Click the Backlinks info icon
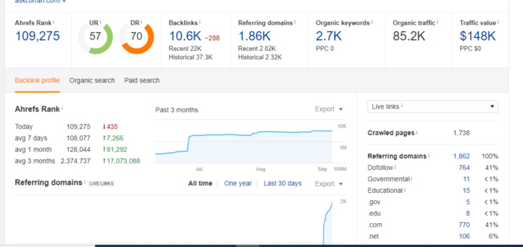 tap(200, 22)
